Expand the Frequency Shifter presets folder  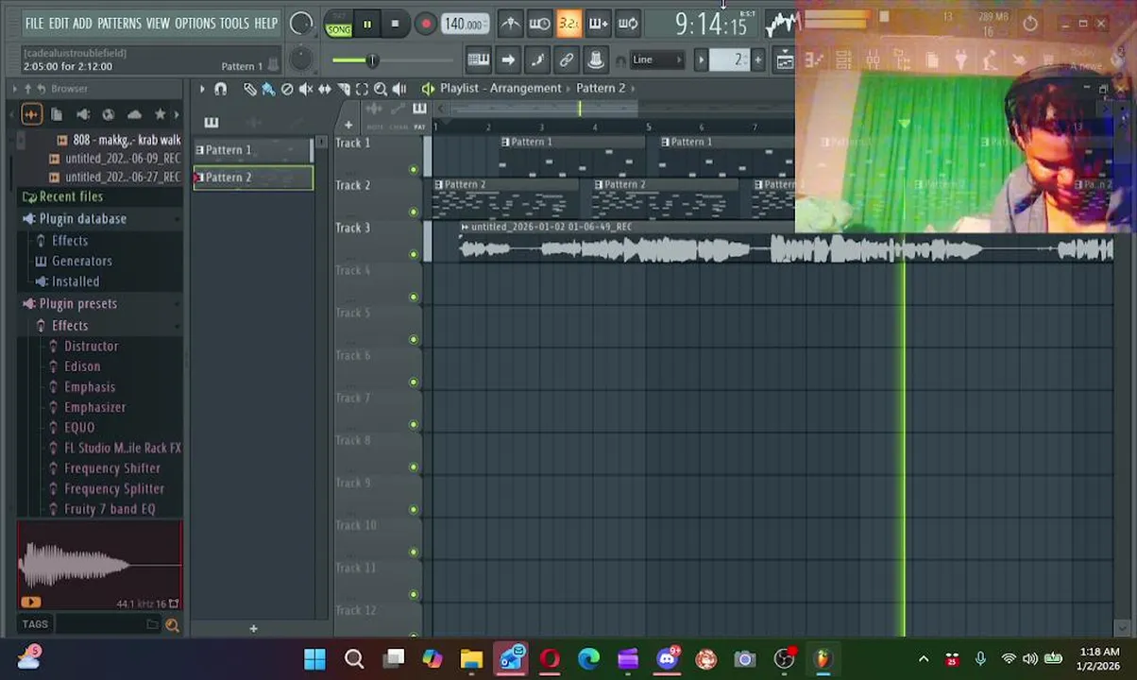pos(111,468)
